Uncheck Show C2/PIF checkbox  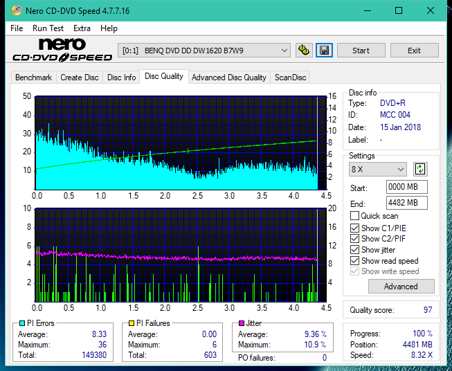point(354,239)
